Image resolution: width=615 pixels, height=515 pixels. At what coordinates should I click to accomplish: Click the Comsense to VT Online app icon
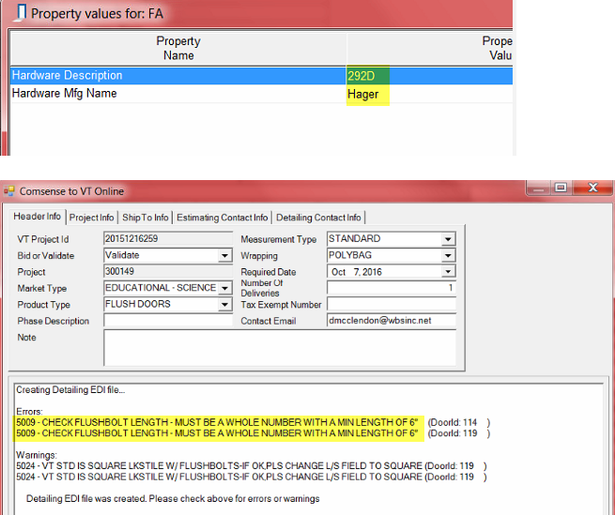click(11, 190)
